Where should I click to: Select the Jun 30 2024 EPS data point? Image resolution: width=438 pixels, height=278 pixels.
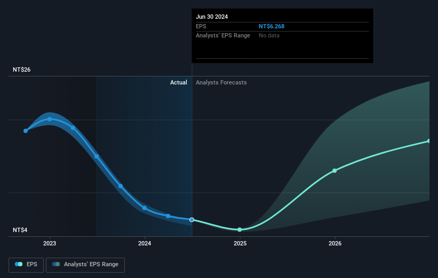tap(192, 220)
